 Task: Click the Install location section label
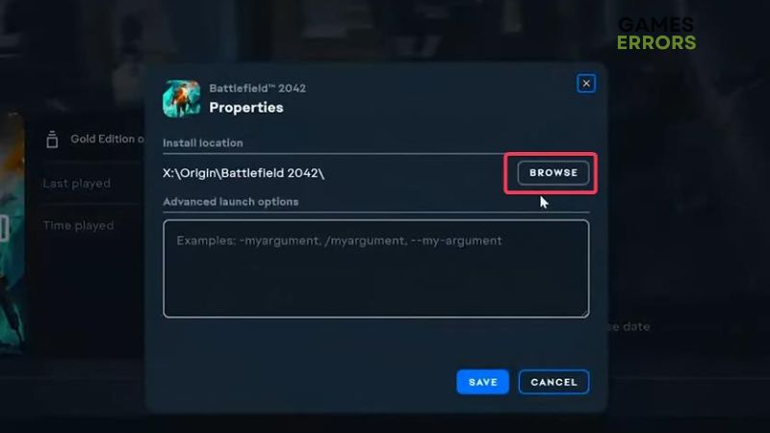pos(203,142)
